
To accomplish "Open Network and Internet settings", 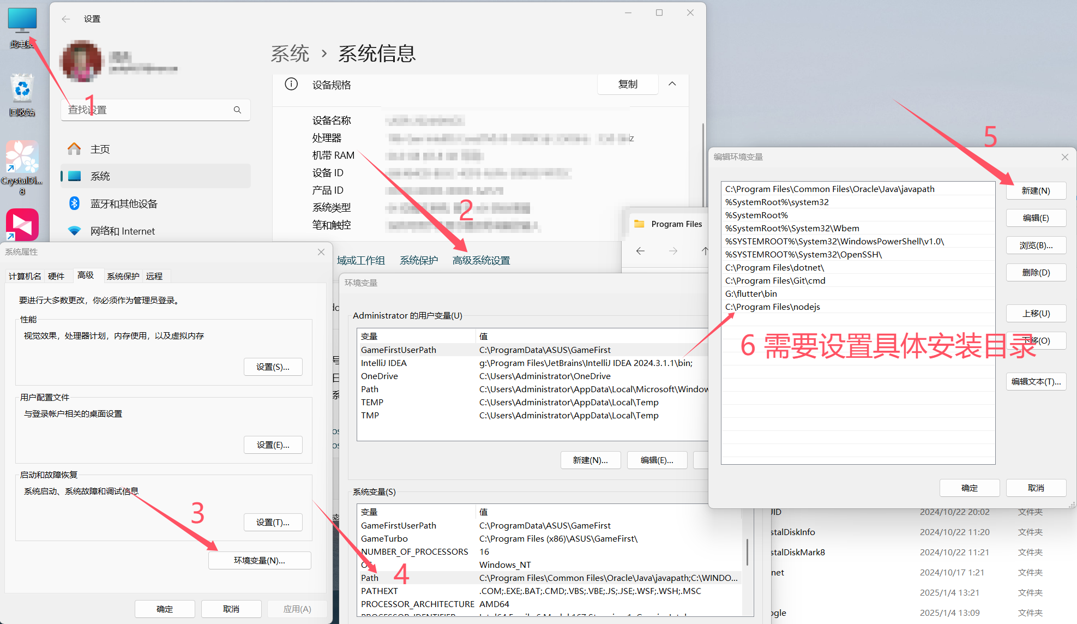I will [x=122, y=231].
